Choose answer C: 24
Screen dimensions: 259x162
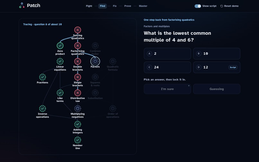(167, 67)
